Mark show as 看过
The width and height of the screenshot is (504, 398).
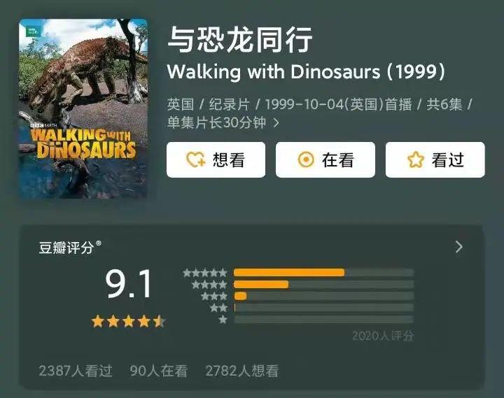(x=435, y=159)
